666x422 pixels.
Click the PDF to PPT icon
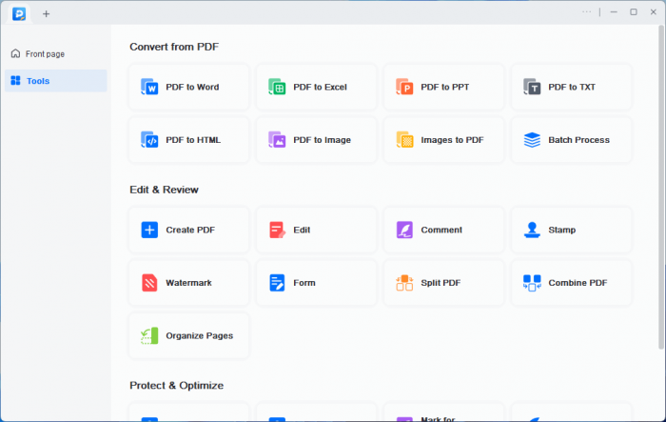point(404,87)
